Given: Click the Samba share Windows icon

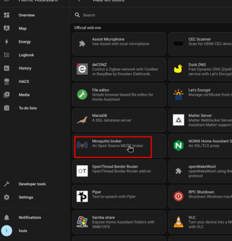Looking at the screenshot, I should click(x=82, y=222).
